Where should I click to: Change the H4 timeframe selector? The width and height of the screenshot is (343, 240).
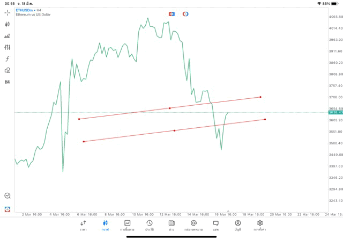(8, 82)
